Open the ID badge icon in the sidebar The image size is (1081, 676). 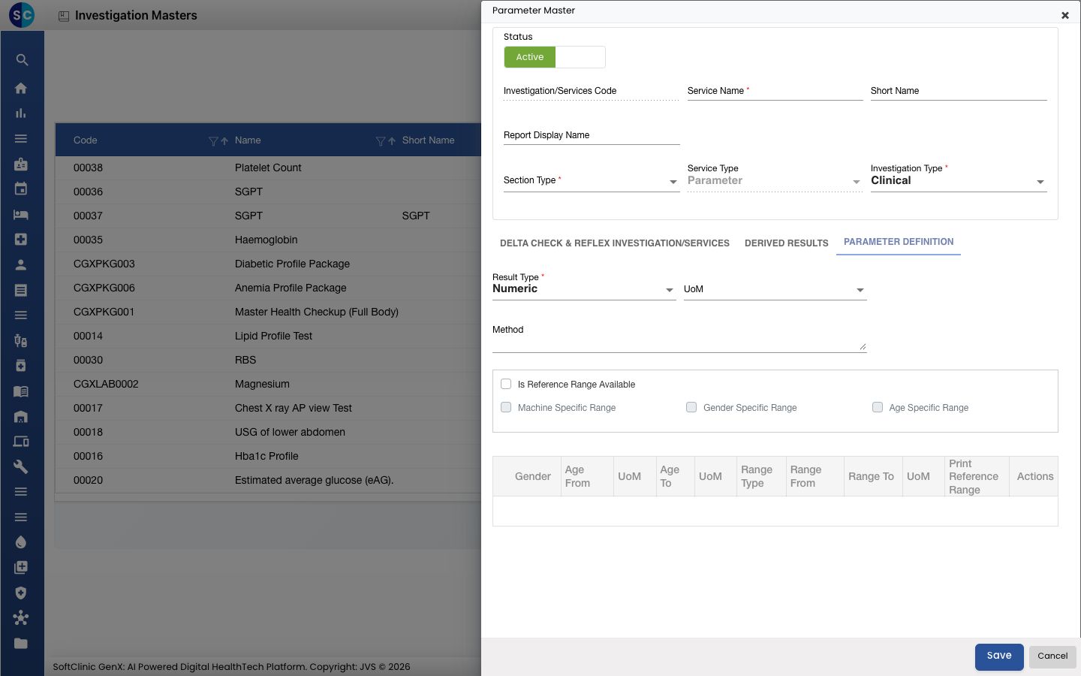21,164
